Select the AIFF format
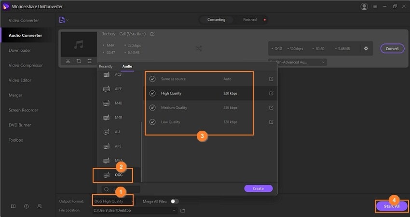This screenshot has height=217, width=410. coord(119,89)
